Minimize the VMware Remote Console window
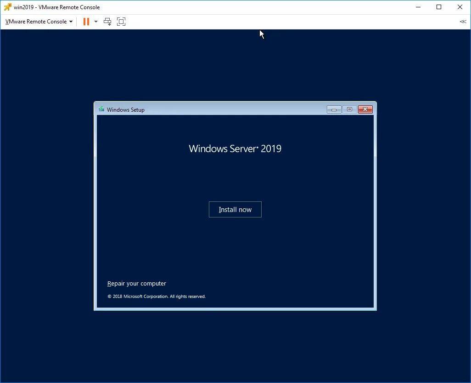This screenshot has width=471, height=383. (x=418, y=7)
